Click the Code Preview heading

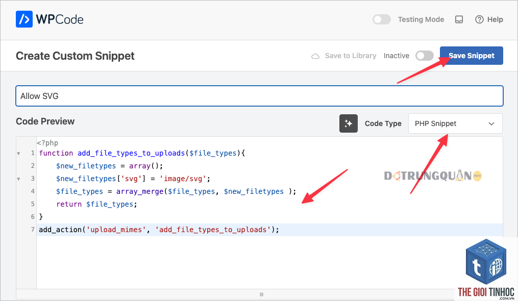click(45, 121)
